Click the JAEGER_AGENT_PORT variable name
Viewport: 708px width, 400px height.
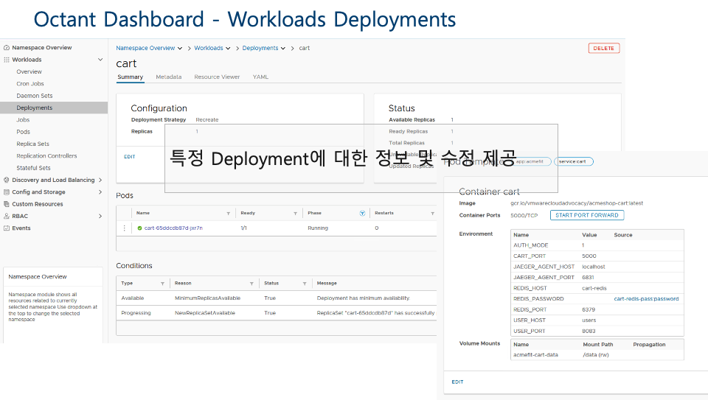[544, 277]
